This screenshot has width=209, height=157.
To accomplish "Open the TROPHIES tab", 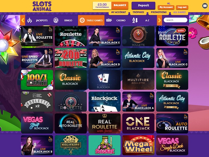I will [x=138, y=12].
